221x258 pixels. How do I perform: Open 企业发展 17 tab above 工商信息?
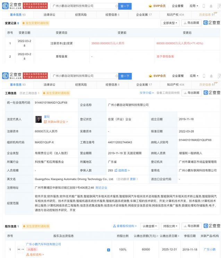144,85
